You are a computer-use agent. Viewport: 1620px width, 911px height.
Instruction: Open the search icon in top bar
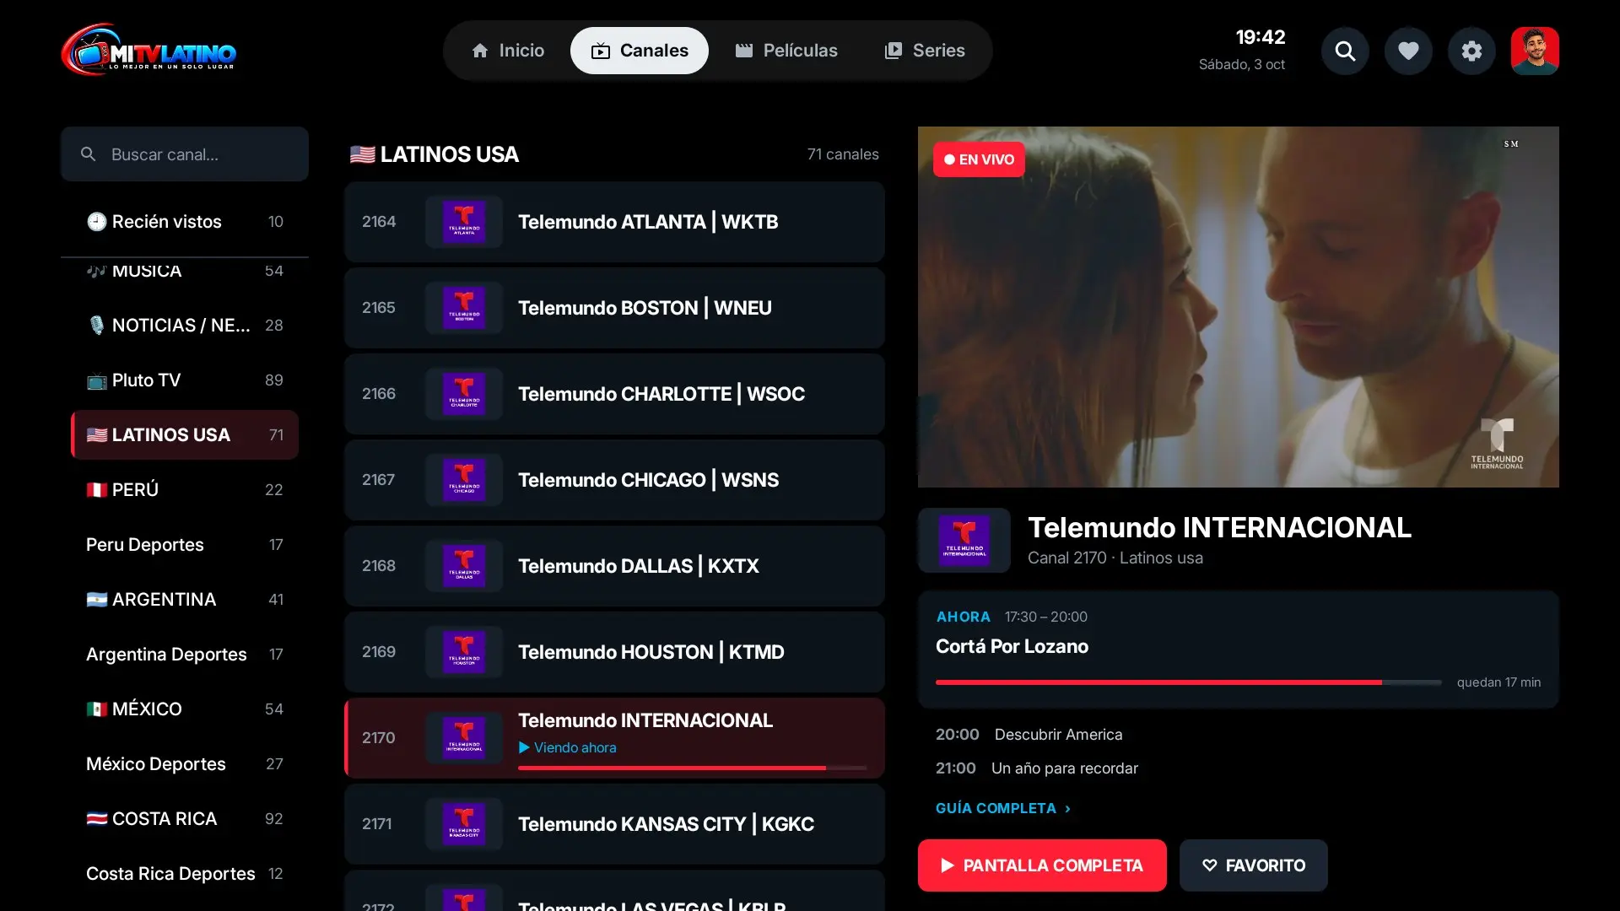coord(1345,51)
